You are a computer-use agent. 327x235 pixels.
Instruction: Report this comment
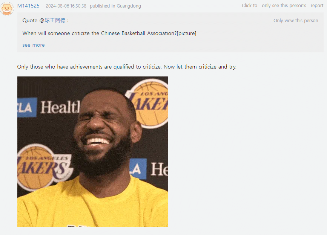tap(317, 6)
